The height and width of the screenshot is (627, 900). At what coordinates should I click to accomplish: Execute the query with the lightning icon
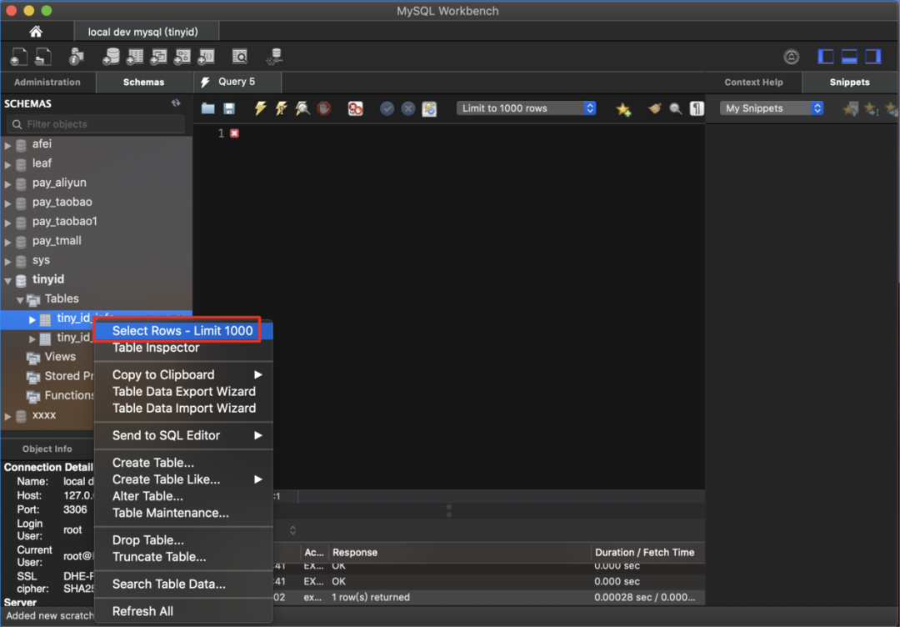pos(261,108)
